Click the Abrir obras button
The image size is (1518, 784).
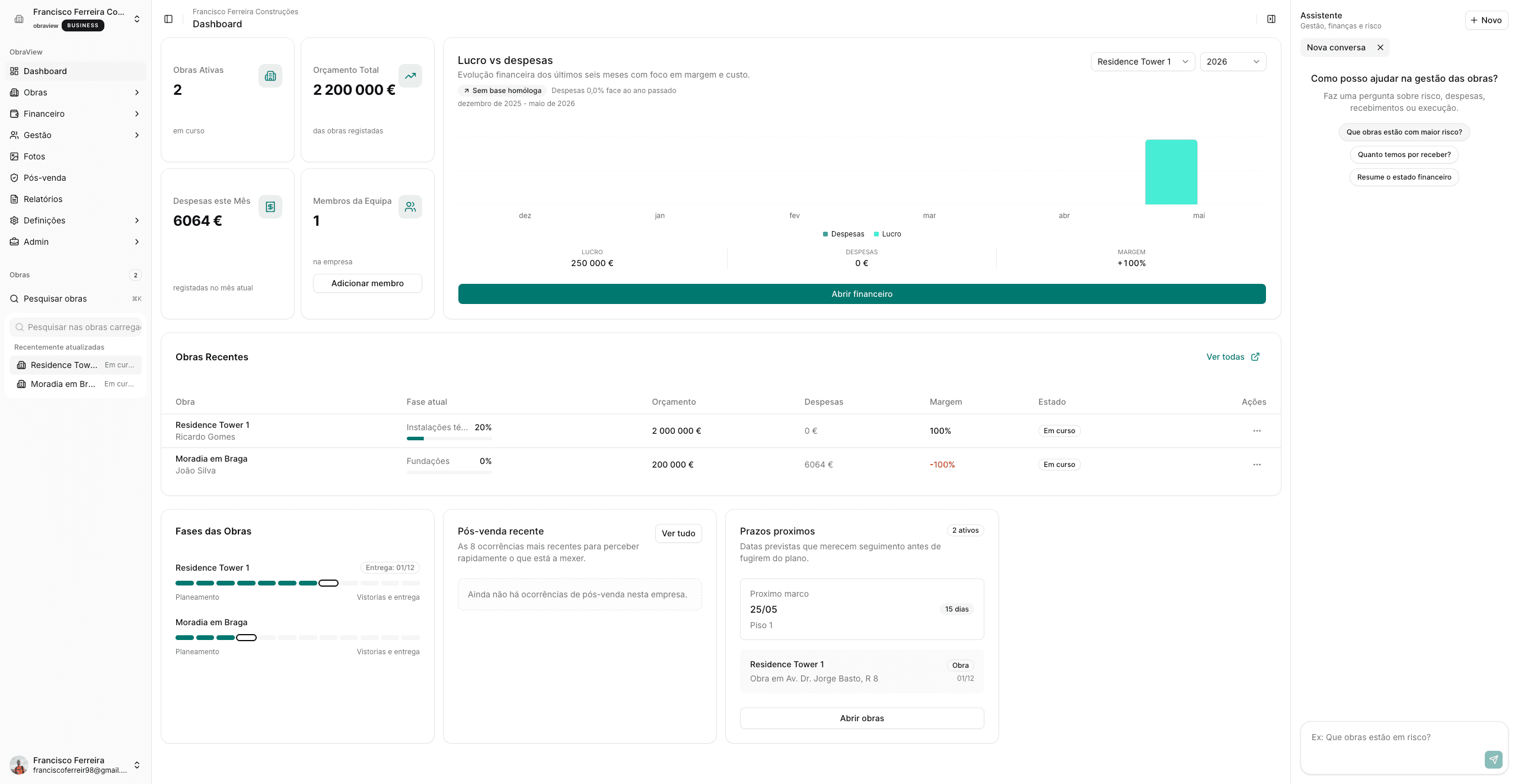[862, 718]
